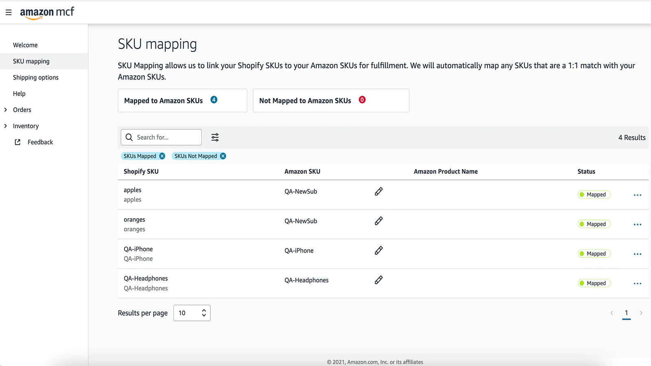
Task: Go to next results page
Action: click(x=641, y=313)
